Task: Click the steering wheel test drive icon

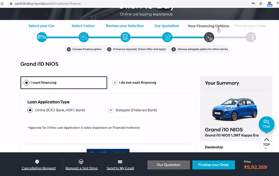Action: pos(81,162)
